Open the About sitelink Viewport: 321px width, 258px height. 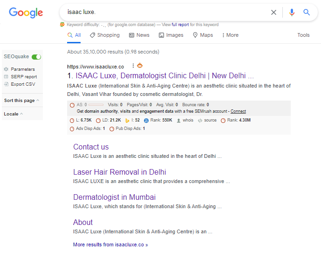pos(83,223)
